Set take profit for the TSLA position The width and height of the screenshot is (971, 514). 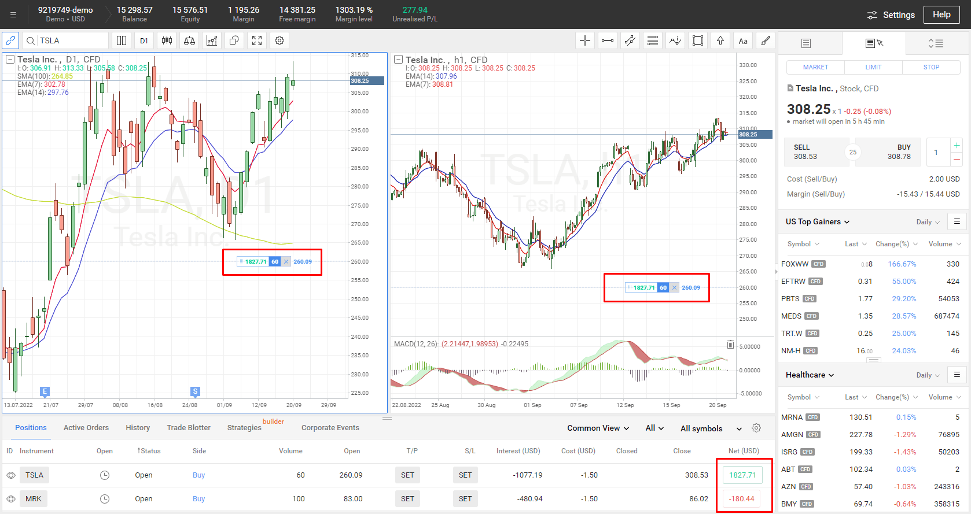[x=408, y=475]
